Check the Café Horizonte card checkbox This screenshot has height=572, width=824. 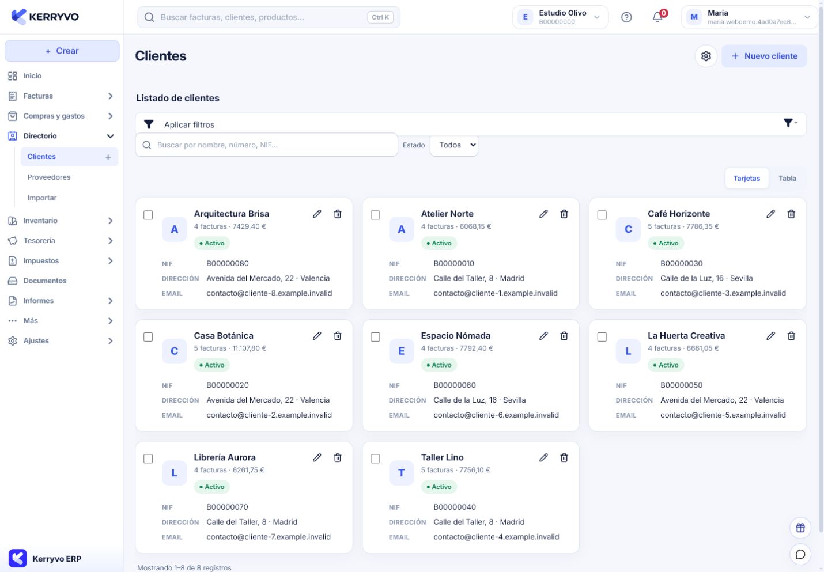tap(602, 215)
